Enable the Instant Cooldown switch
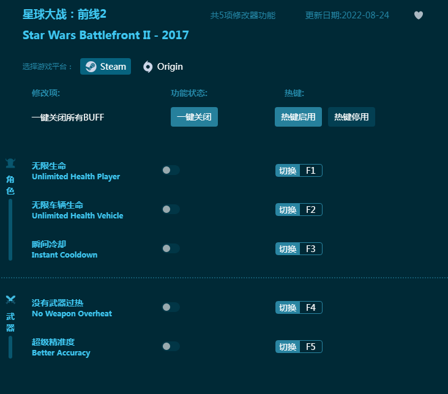The height and width of the screenshot is (394, 448). pos(171,248)
